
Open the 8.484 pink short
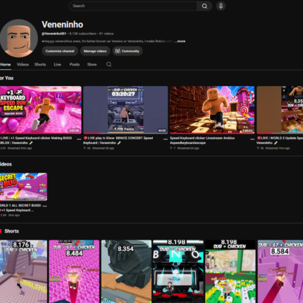tap(74, 271)
